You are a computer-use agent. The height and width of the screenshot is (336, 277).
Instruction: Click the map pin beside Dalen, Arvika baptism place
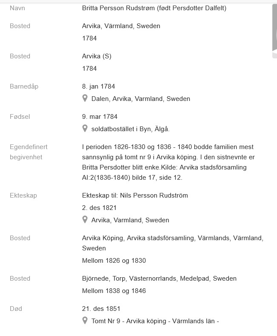point(85,98)
